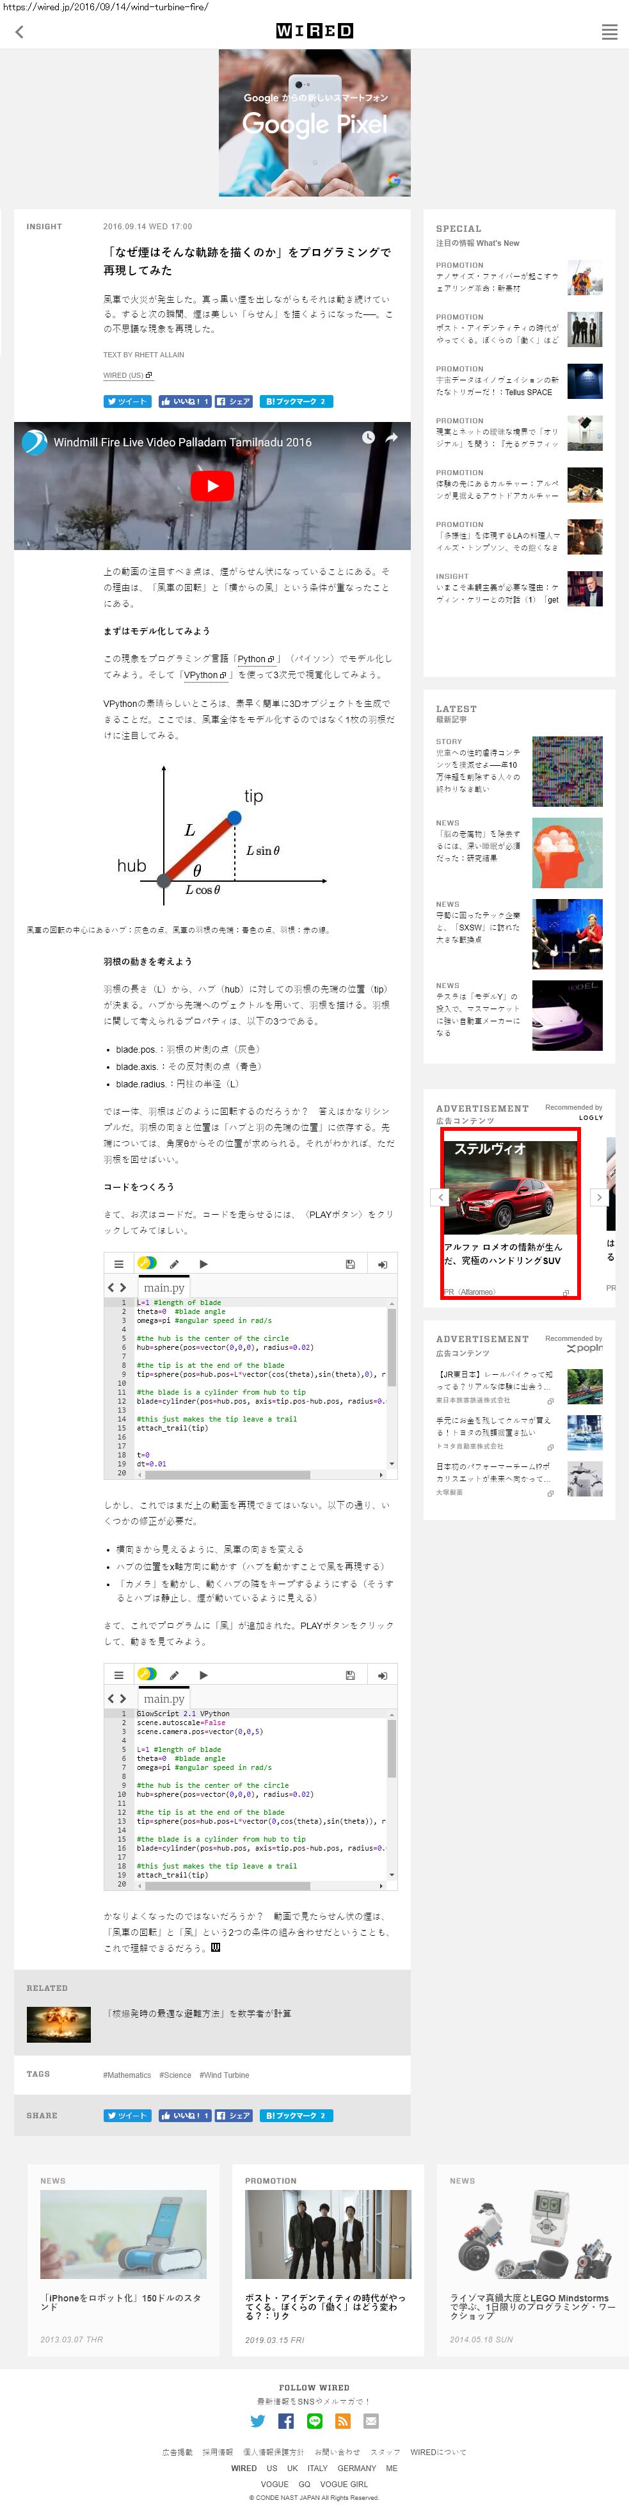Image resolution: width=629 pixels, height=2514 pixels.
Task: Play the Windmill Fire YouTube video
Action: tap(212, 486)
